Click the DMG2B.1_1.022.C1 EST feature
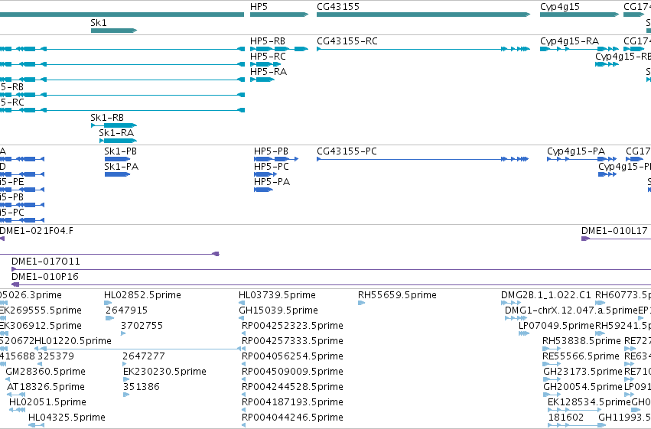651x429 pixels. click(x=511, y=303)
